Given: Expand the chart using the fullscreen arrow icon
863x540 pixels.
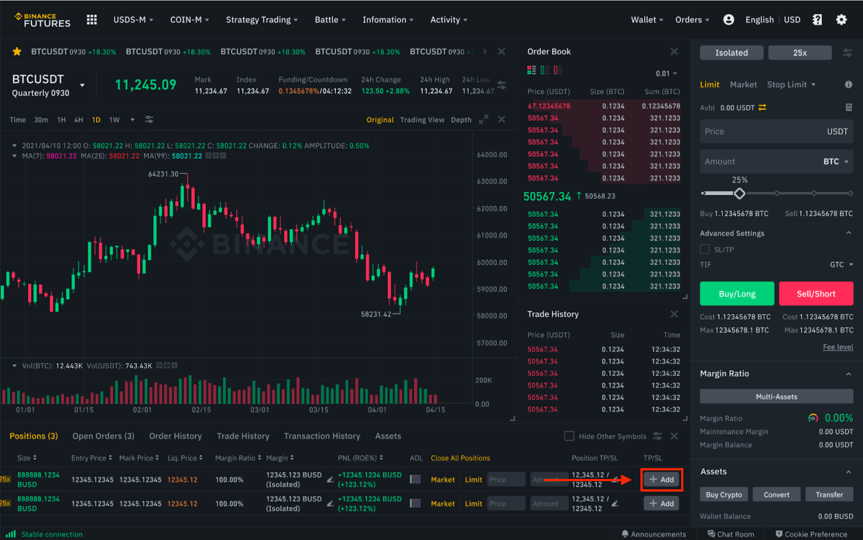Looking at the screenshot, I should pos(484,119).
